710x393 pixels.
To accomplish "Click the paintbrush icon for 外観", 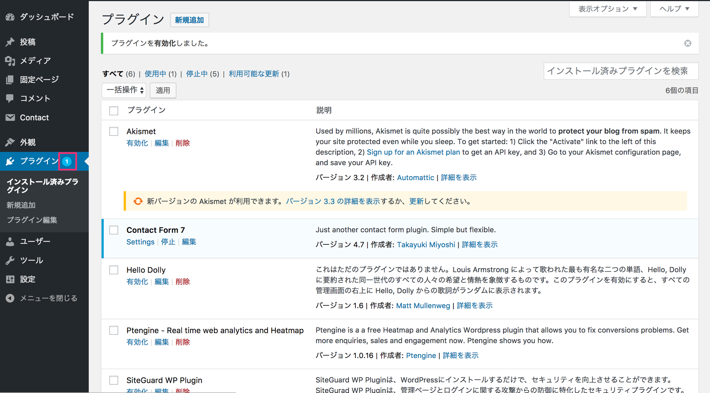I will pos(10,142).
